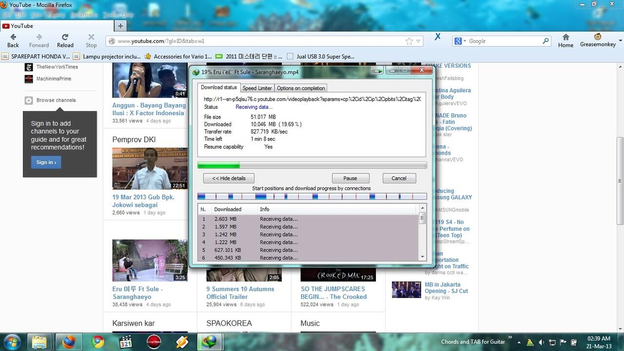624x351 pixels.
Task: Open Eru Ft Sule thumbnail 3:25
Action: click(x=150, y=260)
